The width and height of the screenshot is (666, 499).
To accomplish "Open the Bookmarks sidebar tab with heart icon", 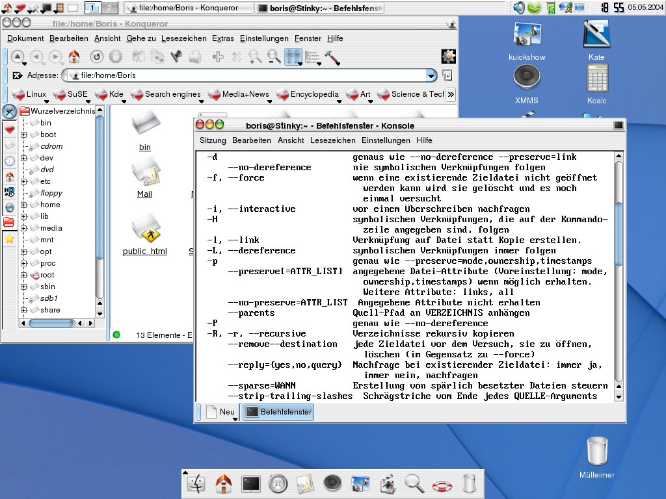I will pyautogui.click(x=10, y=129).
